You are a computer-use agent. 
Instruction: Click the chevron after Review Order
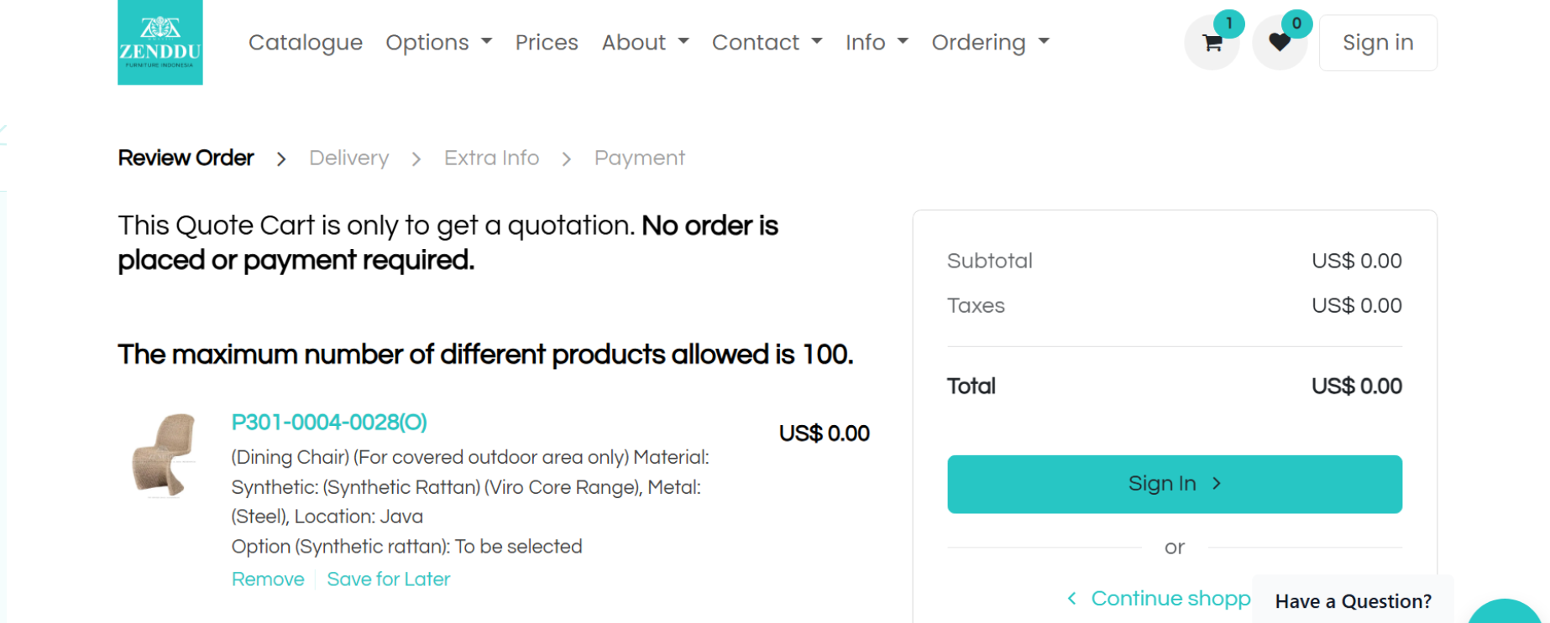click(281, 159)
